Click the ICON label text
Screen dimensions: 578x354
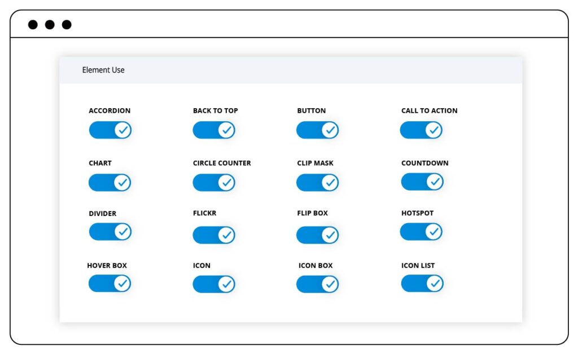click(x=202, y=265)
